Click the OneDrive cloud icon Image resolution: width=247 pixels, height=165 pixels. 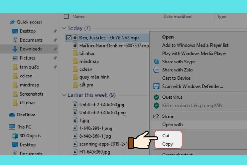tap(12, 115)
